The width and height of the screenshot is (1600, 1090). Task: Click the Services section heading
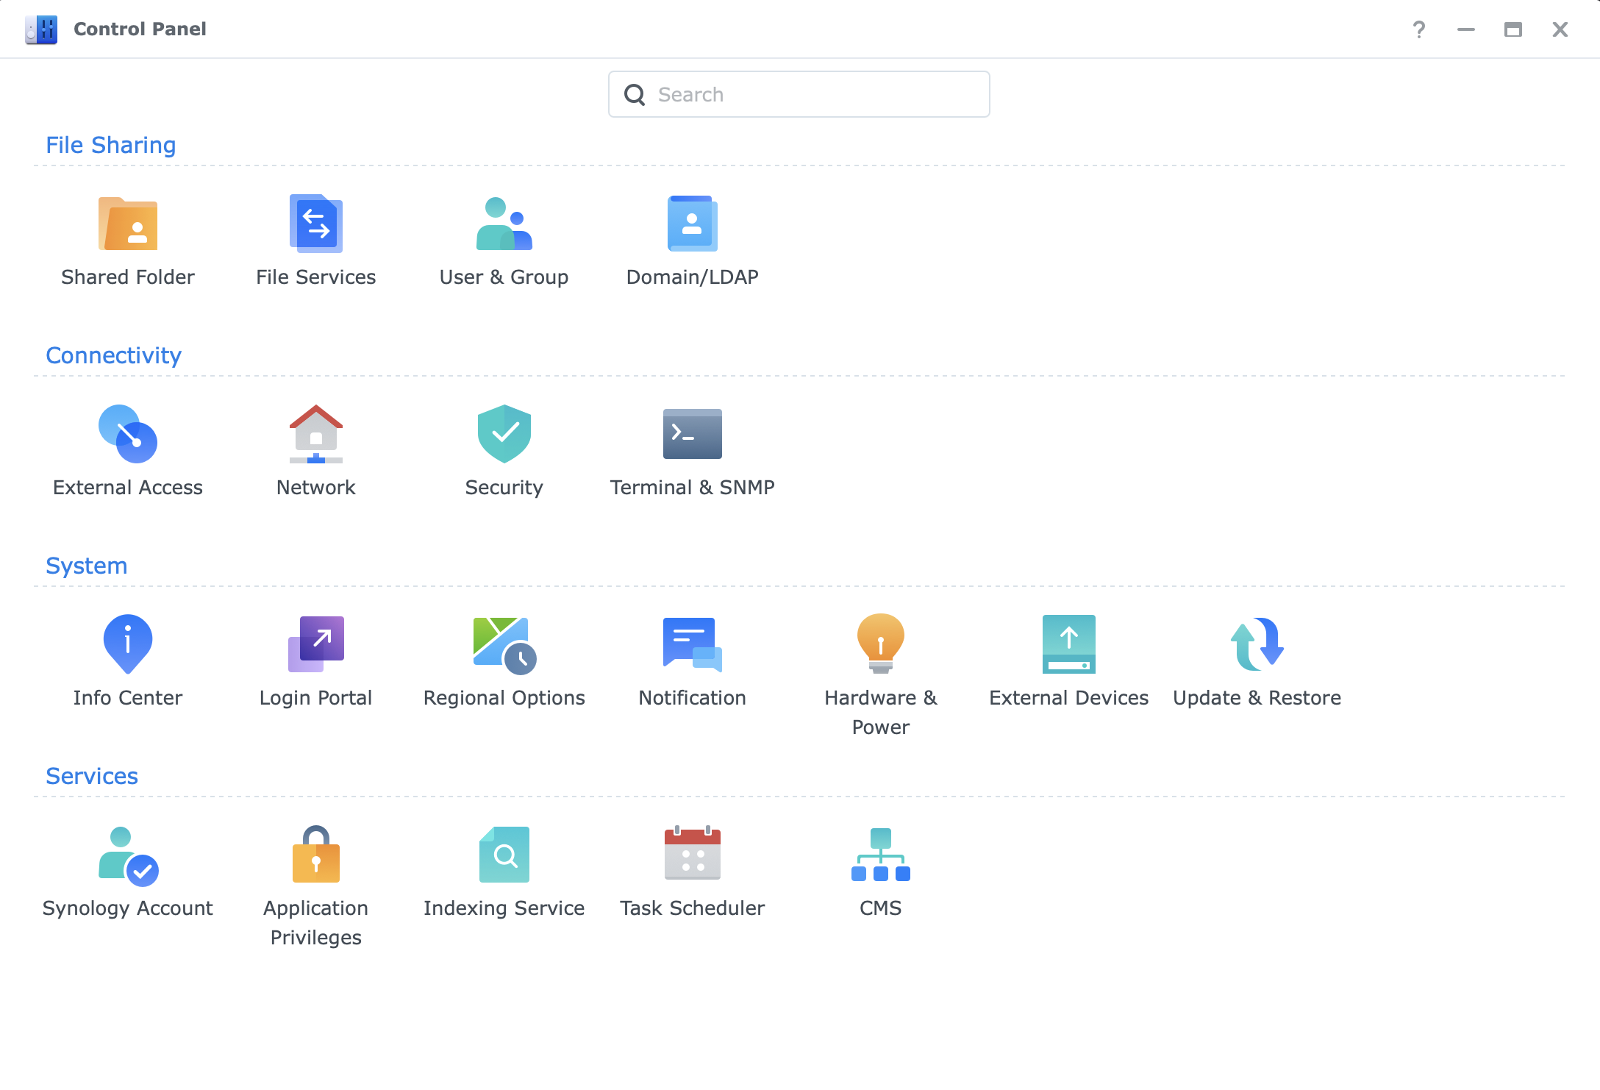coord(92,776)
